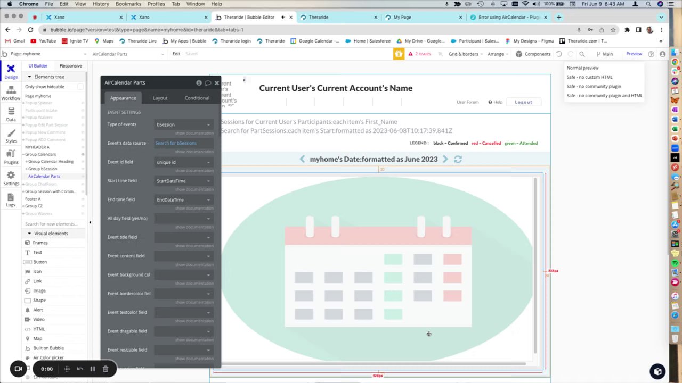Open comments for AirCalendar Parts

coord(208,82)
